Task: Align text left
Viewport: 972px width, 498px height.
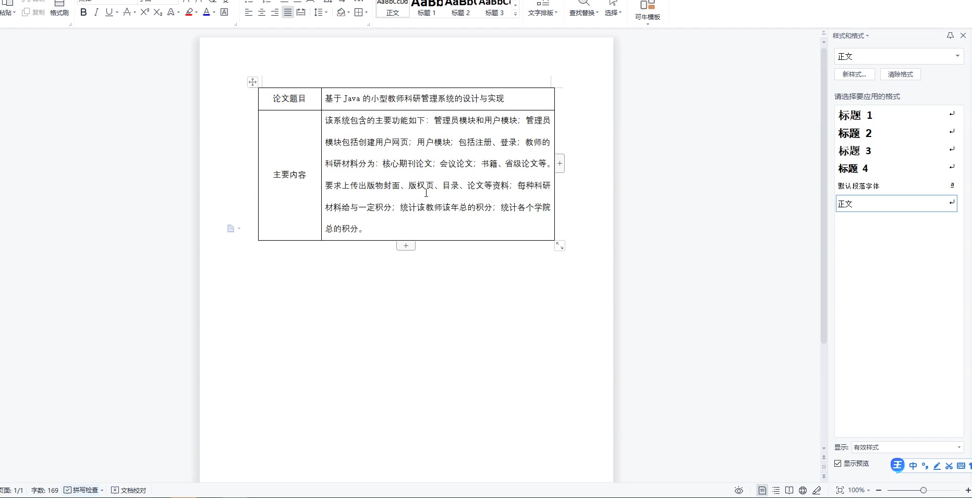Action: 249,12
